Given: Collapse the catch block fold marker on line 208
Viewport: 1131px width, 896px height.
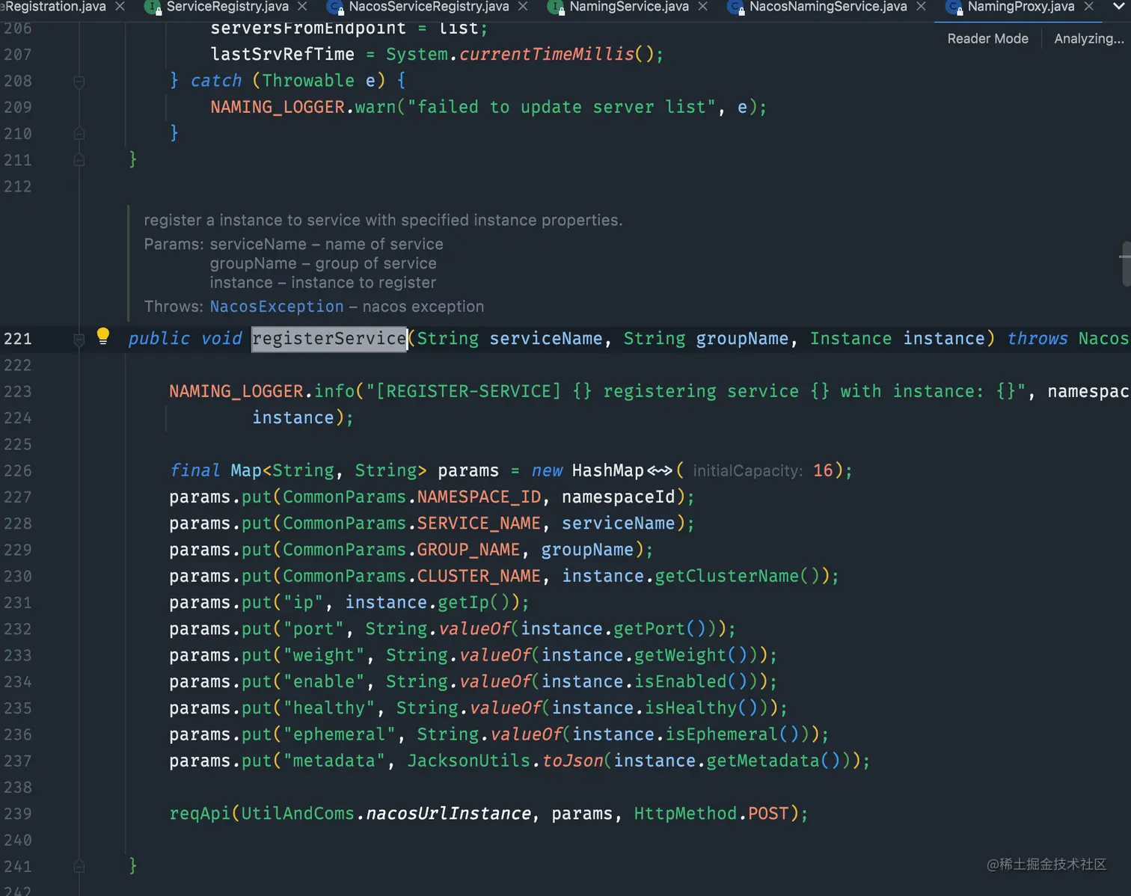Looking at the screenshot, I should click(79, 81).
